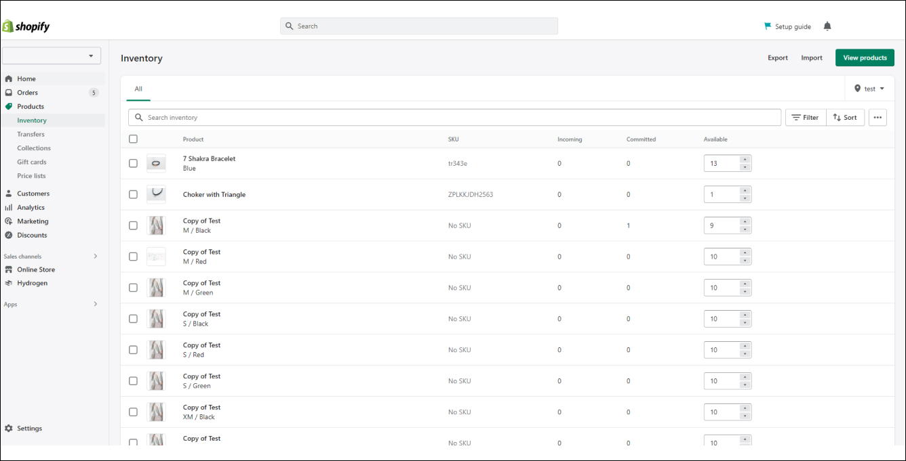This screenshot has width=906, height=461.
Task: Check the Copy of Test M / Green checkbox
Action: point(133,288)
